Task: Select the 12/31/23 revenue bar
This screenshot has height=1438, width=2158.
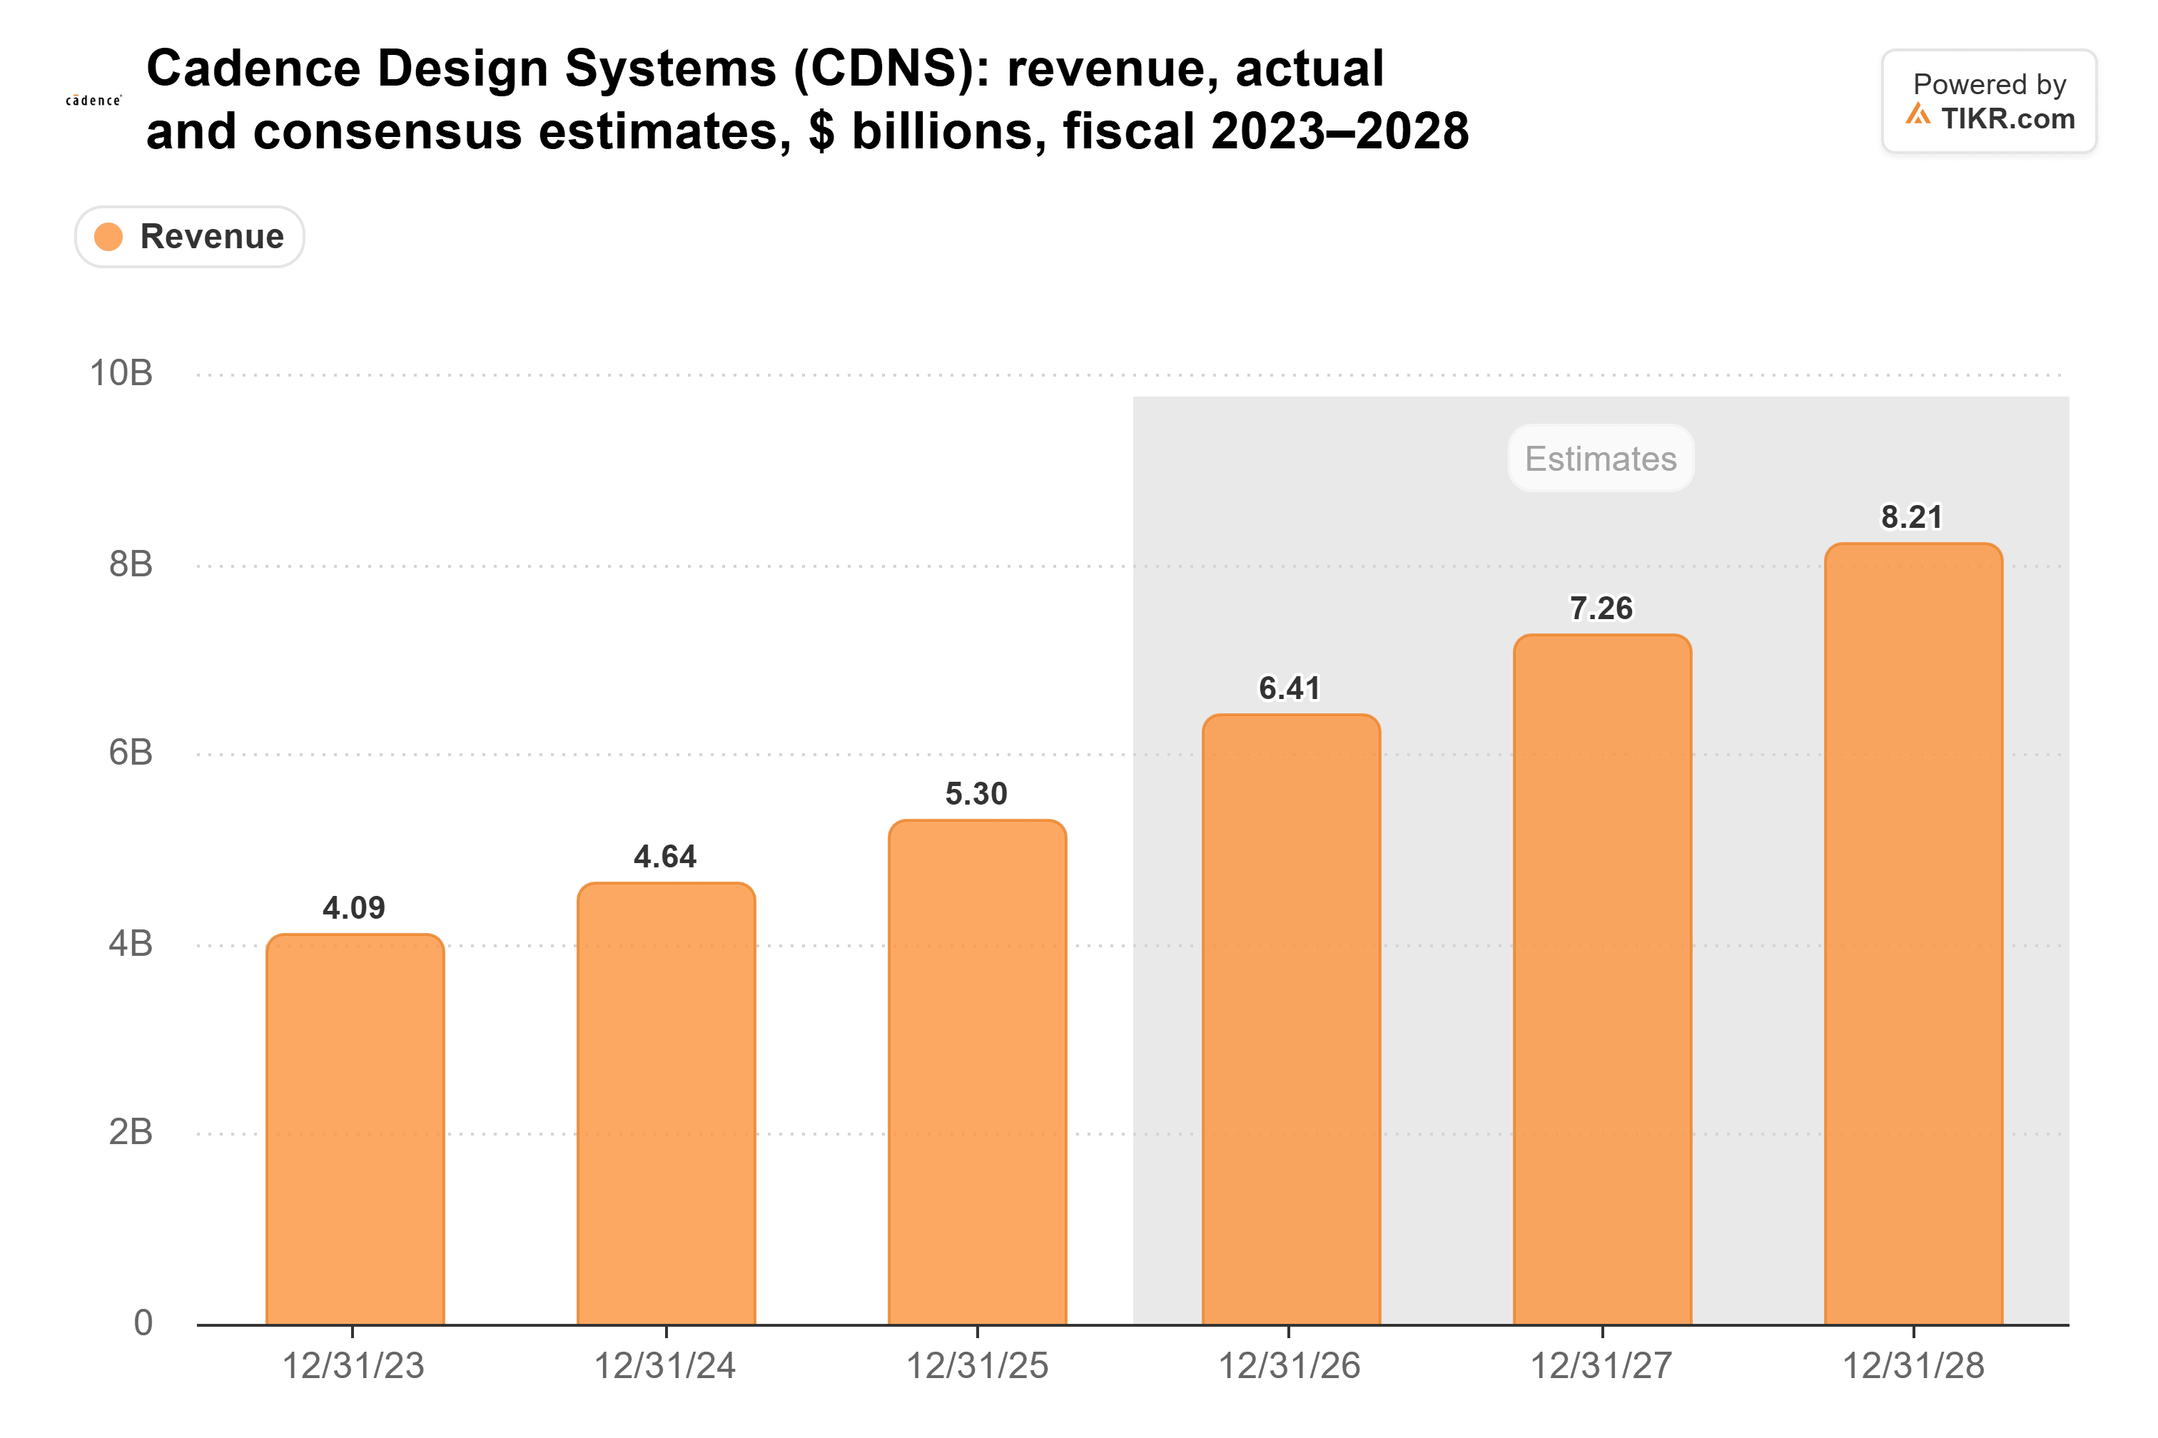Action: (x=355, y=1129)
